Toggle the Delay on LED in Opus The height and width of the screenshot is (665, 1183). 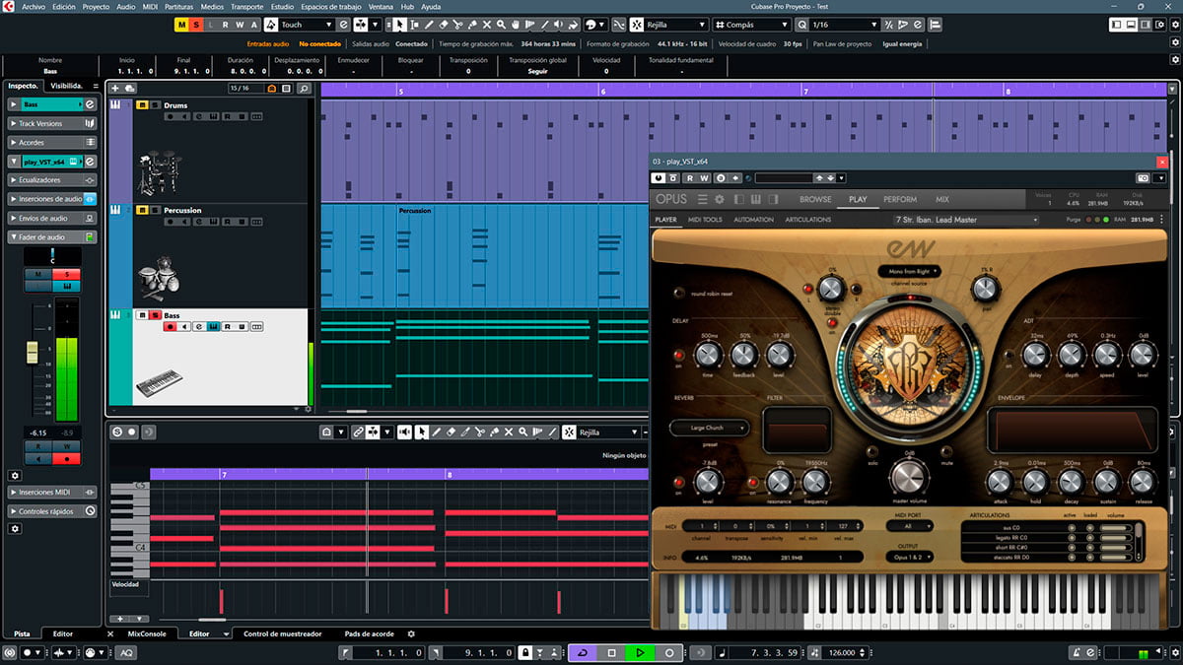coord(679,355)
